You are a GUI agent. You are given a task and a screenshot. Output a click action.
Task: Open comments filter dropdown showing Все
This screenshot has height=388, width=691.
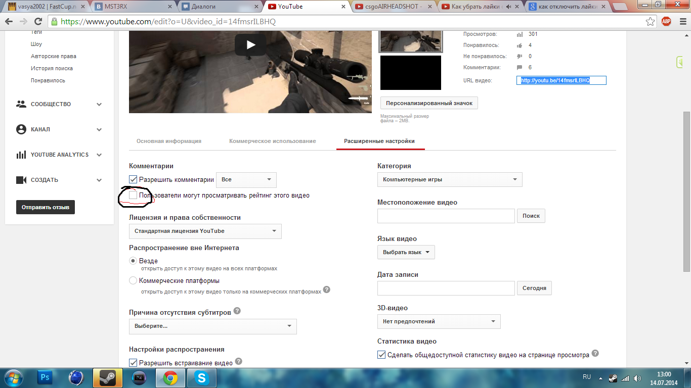point(246,179)
